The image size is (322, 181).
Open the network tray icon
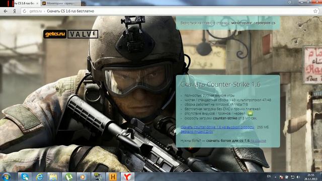(293, 177)
